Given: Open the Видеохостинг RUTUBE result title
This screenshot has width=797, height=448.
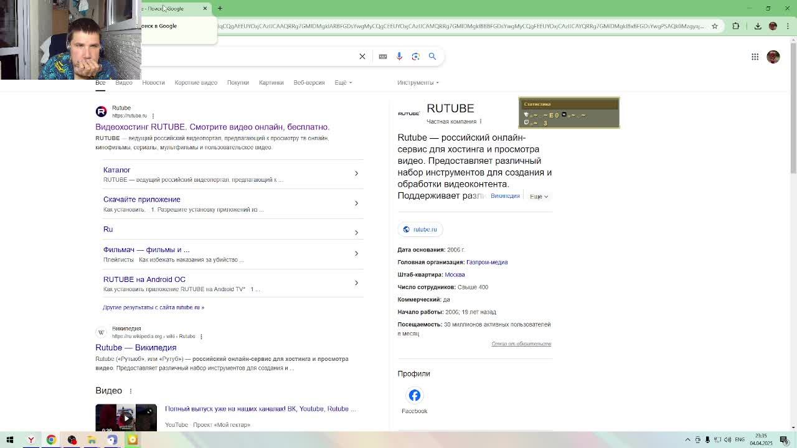Looking at the screenshot, I should point(212,127).
